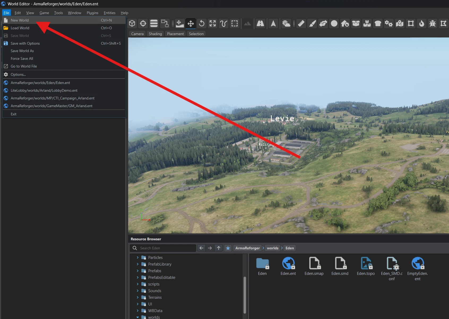Select the Scale tool icon
Viewport: 449px width, 319px height.
coord(213,24)
